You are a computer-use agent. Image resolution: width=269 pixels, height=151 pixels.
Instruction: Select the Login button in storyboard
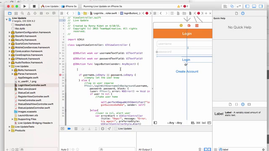coord(186,60)
